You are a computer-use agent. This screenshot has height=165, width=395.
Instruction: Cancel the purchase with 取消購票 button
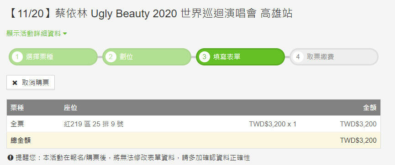[31, 83]
